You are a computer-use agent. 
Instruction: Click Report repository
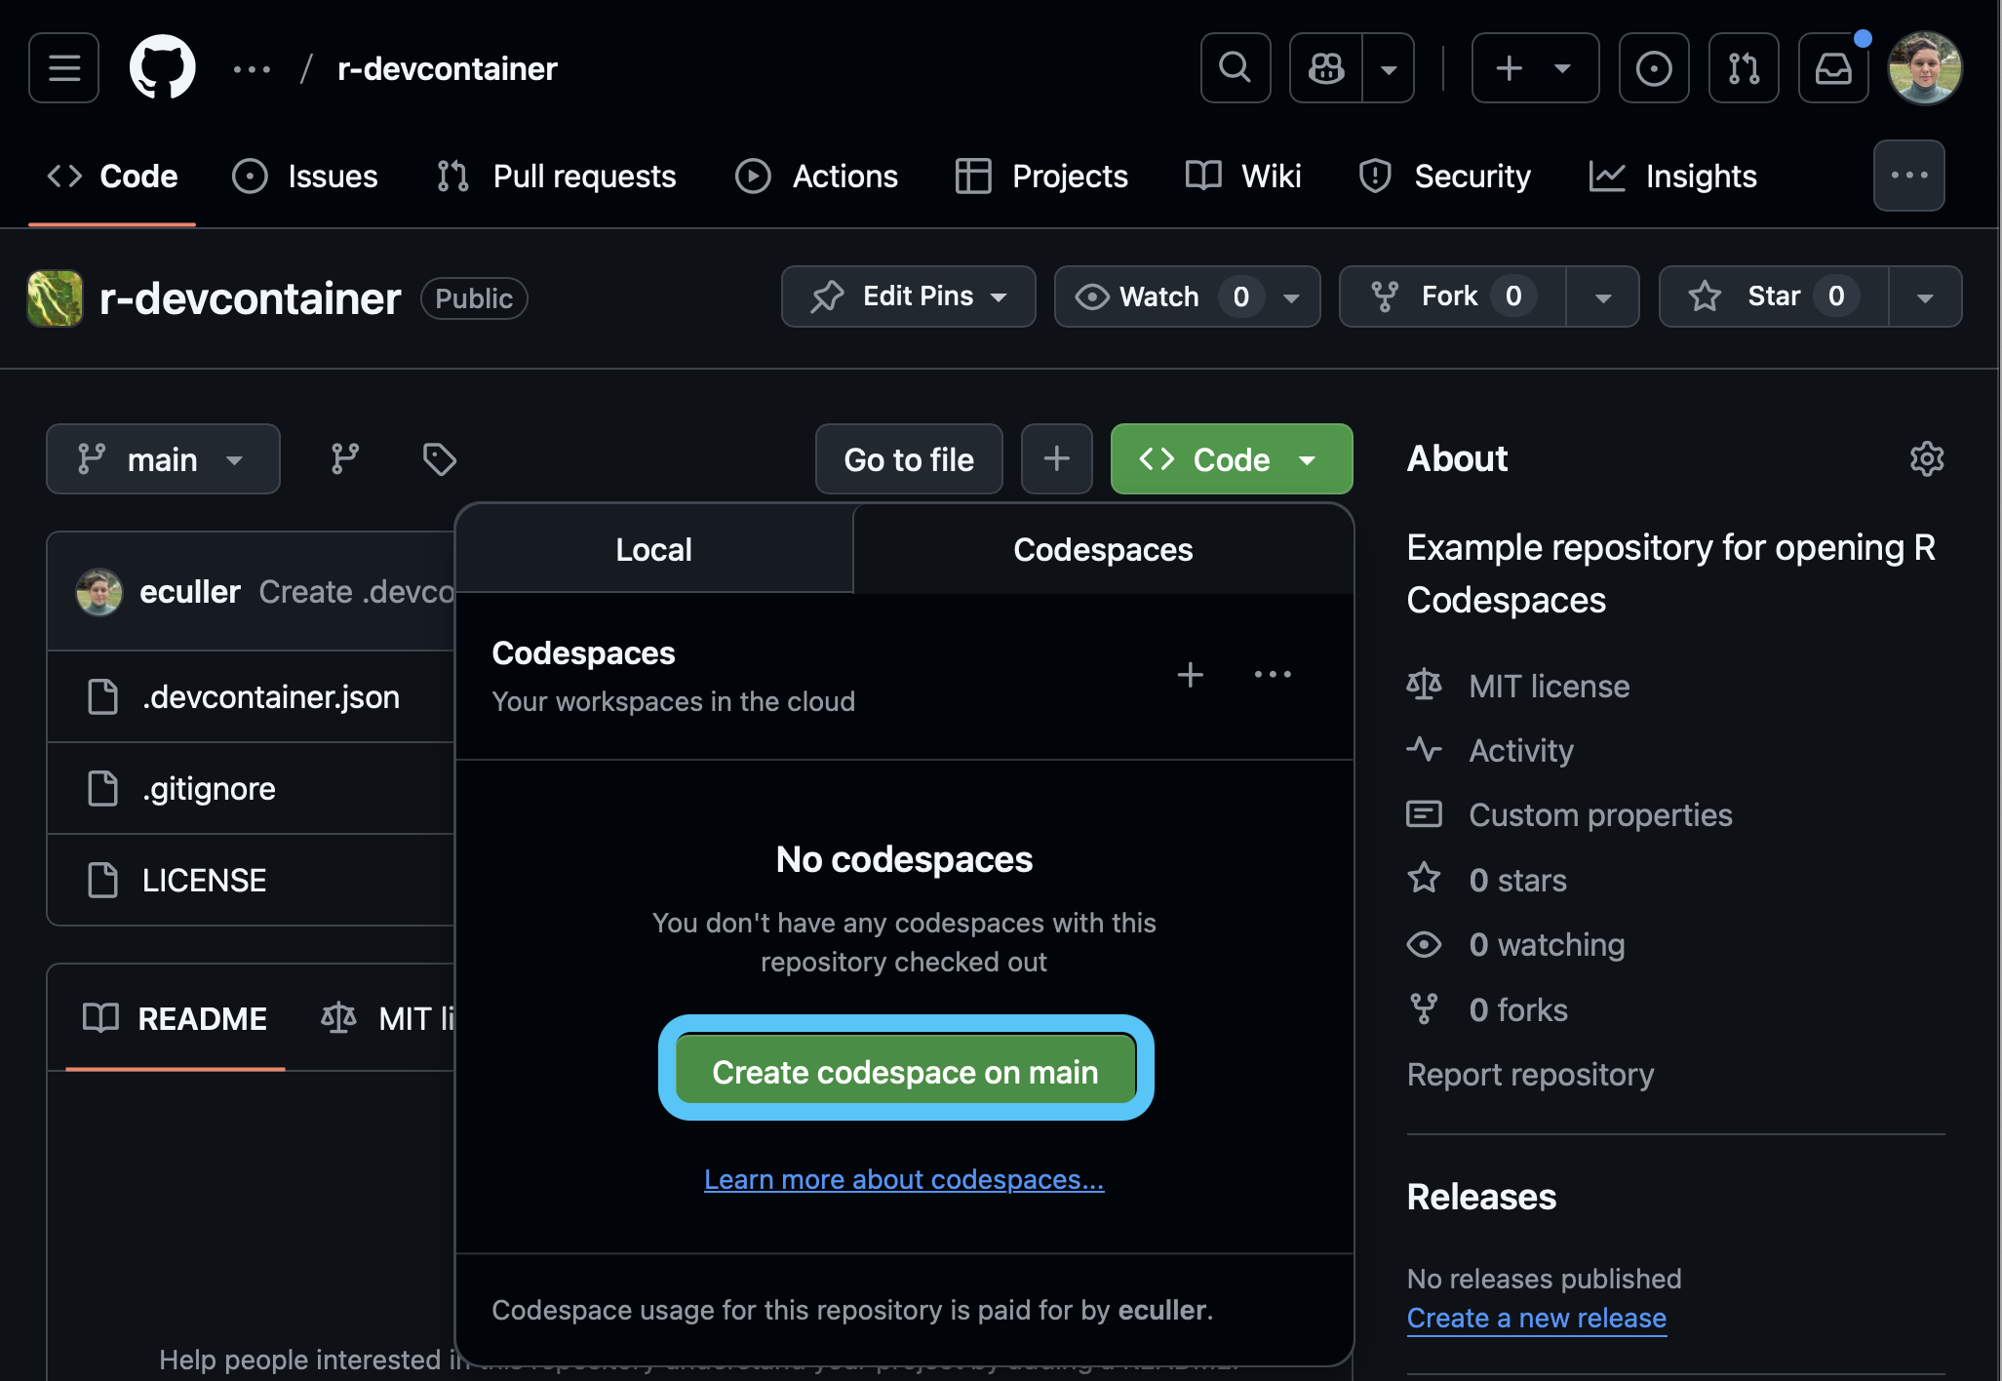click(x=1530, y=1075)
